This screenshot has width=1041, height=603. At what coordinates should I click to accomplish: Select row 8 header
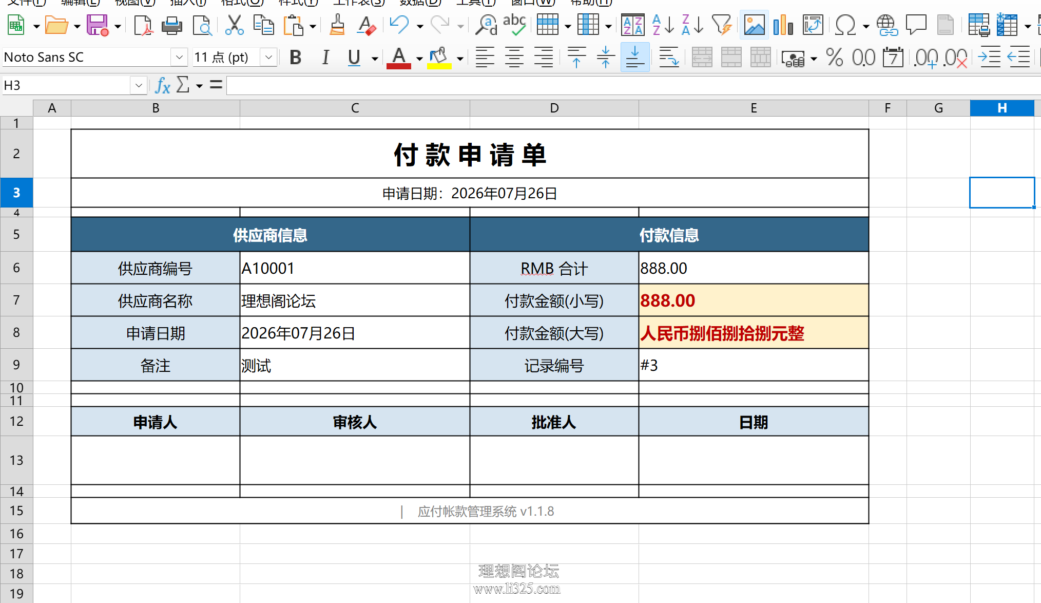(16, 332)
